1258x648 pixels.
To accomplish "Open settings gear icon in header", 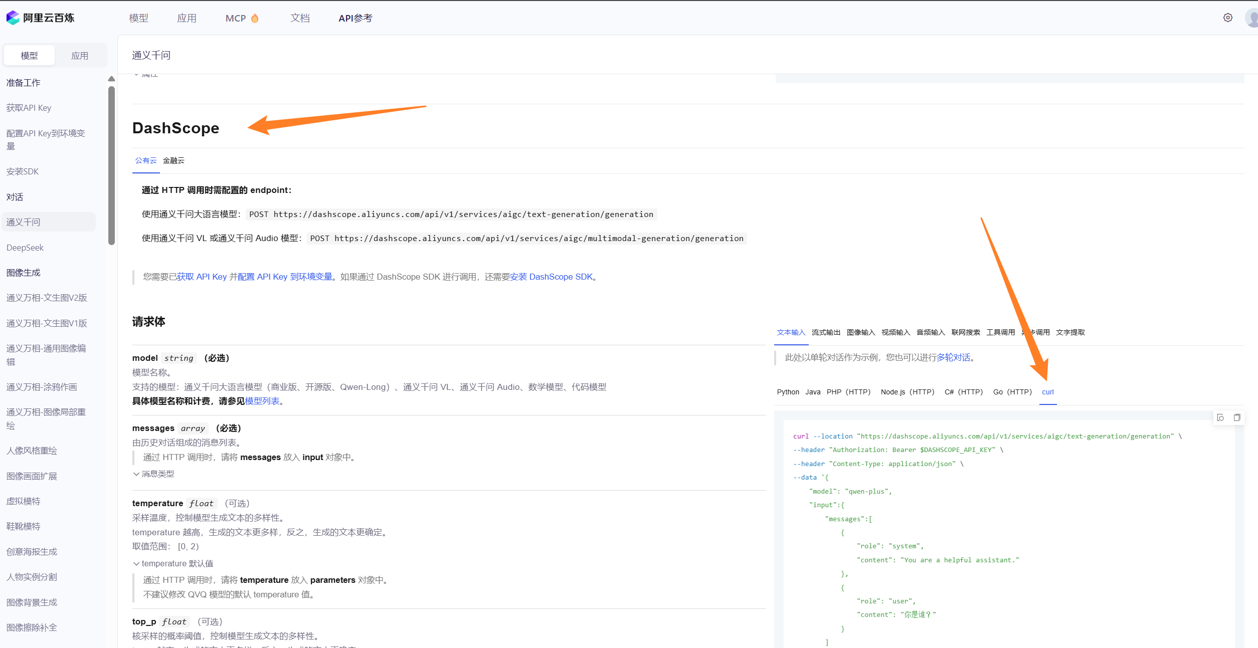I will (x=1227, y=18).
